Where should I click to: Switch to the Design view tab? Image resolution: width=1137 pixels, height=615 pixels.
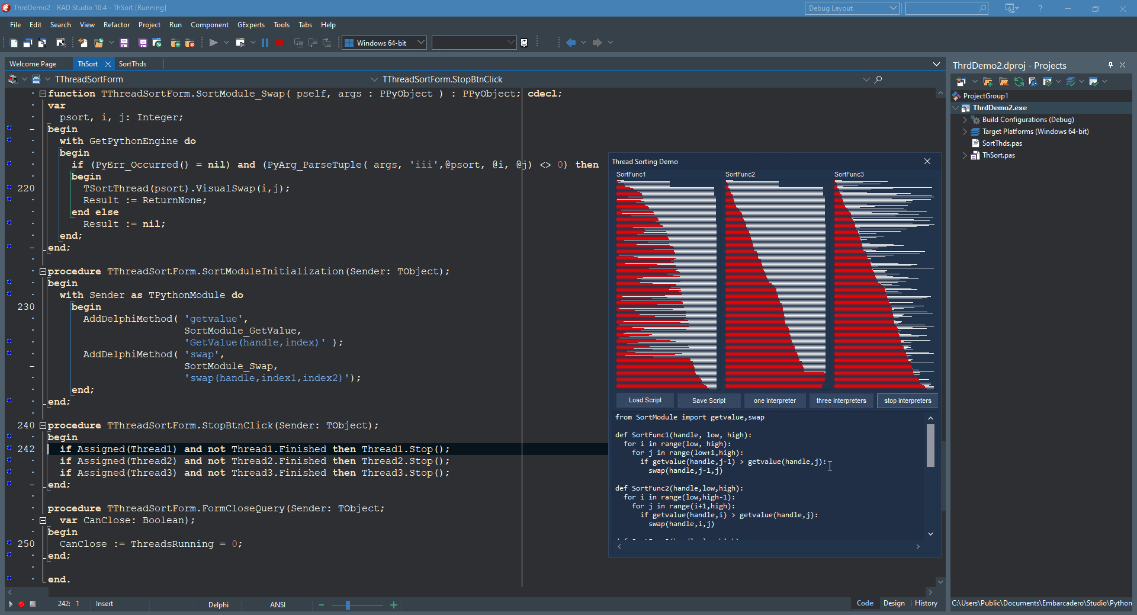pyautogui.click(x=894, y=603)
